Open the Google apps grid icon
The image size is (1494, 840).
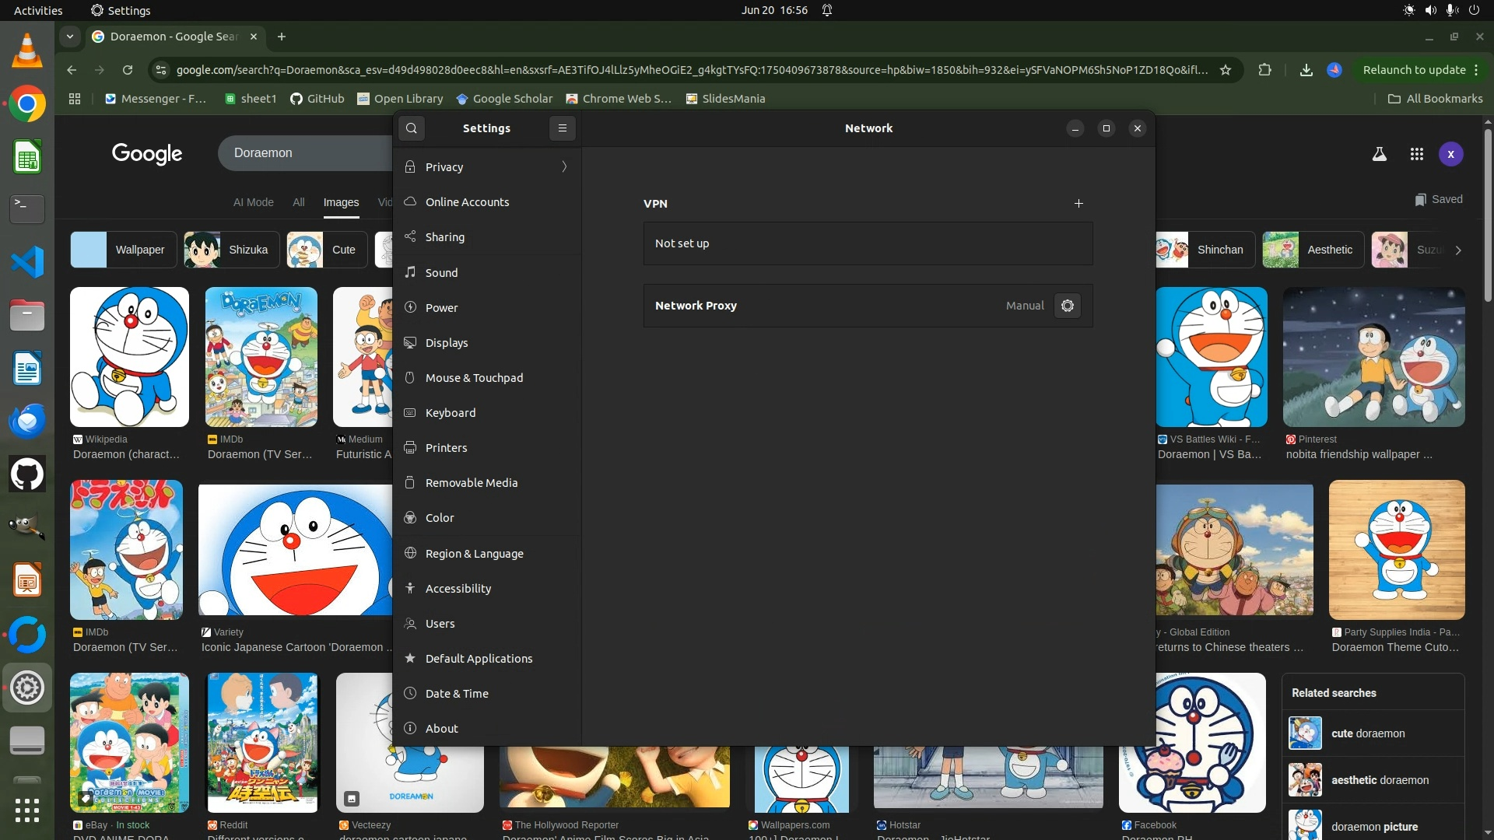[1416, 154]
